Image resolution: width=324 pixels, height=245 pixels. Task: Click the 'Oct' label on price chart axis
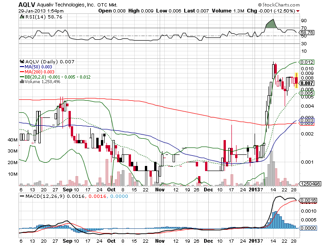pos(112,190)
